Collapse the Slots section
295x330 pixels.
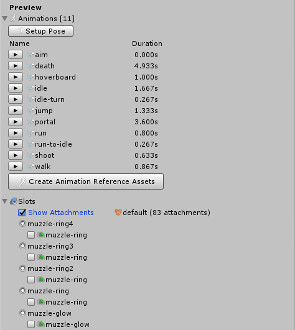coord(5,201)
